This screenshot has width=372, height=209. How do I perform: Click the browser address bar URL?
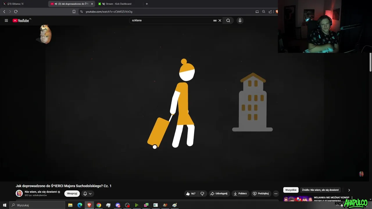(109, 12)
